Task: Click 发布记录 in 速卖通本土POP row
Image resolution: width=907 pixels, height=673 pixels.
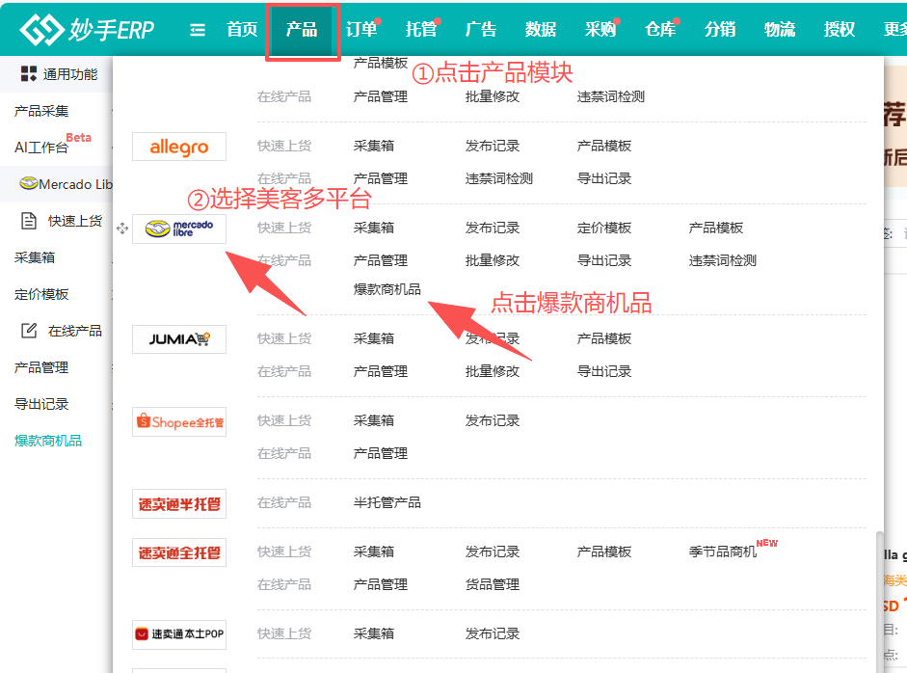Action: [x=493, y=633]
